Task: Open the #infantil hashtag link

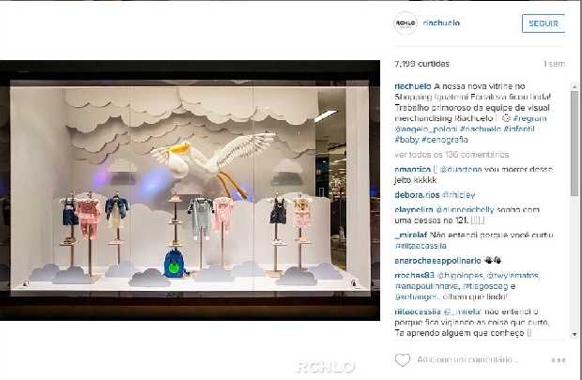Action: click(519, 129)
